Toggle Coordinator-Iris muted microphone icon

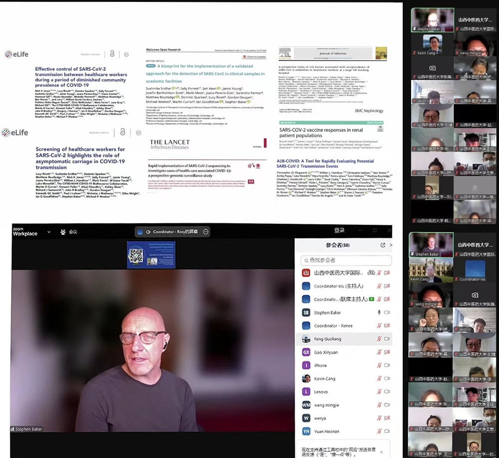click(x=379, y=286)
